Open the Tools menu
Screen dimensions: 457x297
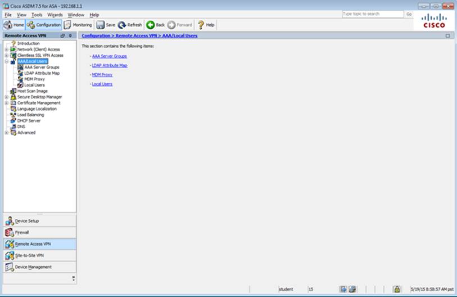coord(37,15)
